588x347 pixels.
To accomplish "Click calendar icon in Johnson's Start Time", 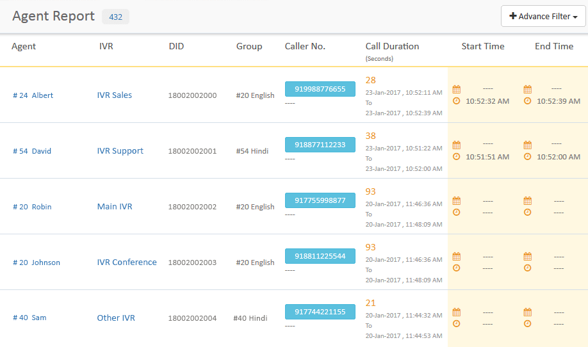I will [x=457, y=256].
